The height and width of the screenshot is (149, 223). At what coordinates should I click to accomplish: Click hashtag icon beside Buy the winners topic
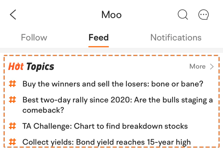pyautogui.click(x=12, y=84)
